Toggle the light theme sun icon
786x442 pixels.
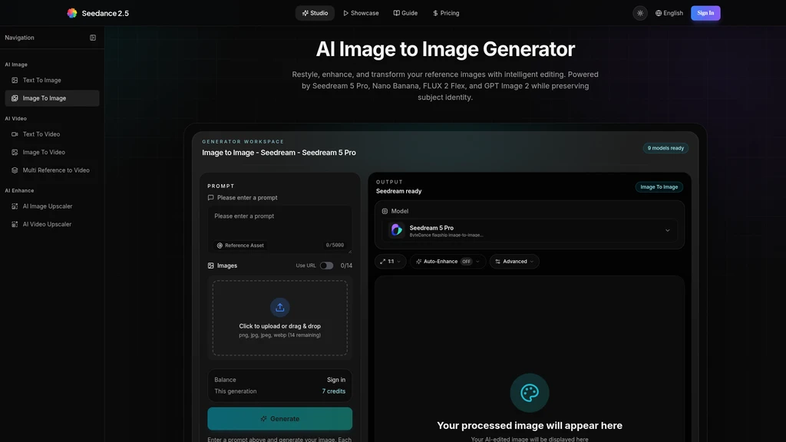tap(640, 13)
